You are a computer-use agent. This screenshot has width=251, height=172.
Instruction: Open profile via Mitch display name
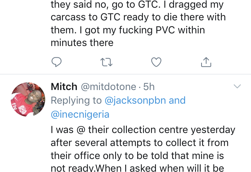point(64,87)
